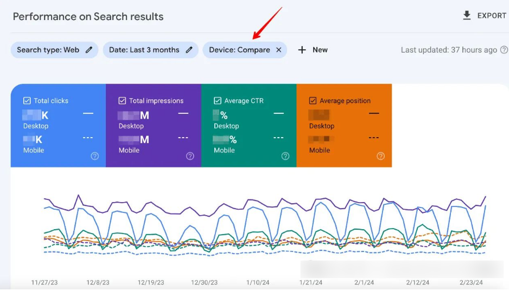Toggle the Total impressions checkbox
The height and width of the screenshot is (304, 509).
[x=122, y=101]
